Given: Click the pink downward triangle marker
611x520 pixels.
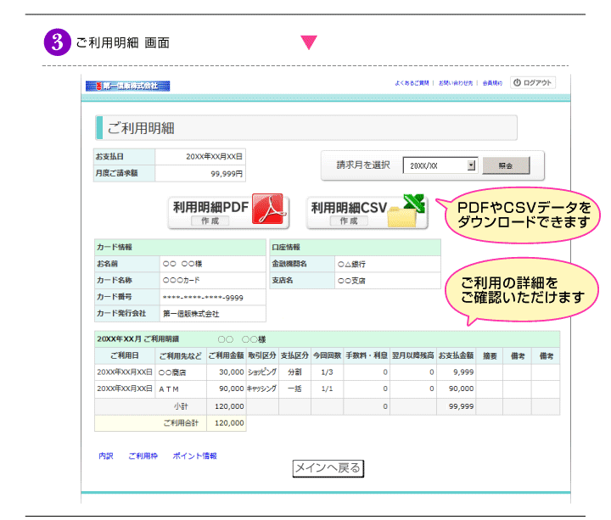Looking at the screenshot, I should pos(309,42).
